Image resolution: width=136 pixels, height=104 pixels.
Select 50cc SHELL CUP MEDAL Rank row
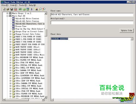tap(28, 68)
